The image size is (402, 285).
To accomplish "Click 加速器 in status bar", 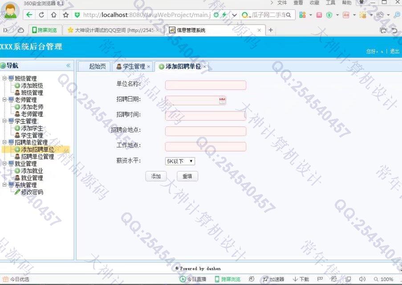I will coord(273,279).
